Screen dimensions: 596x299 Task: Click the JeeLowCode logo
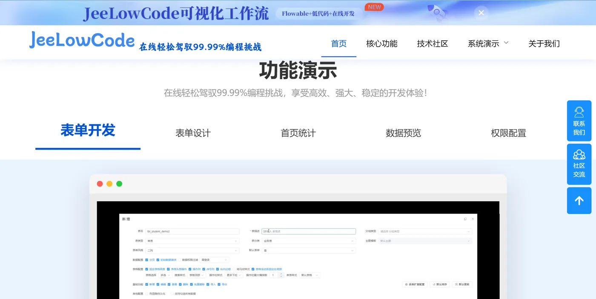tap(82, 40)
